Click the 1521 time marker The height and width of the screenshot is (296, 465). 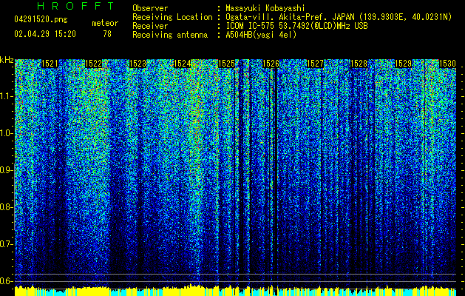[50, 64]
